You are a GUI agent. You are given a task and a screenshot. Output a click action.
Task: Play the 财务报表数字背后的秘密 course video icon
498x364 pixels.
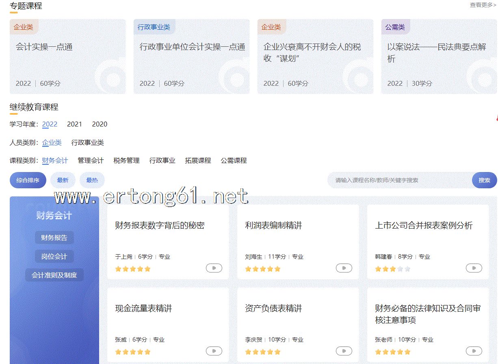click(214, 268)
